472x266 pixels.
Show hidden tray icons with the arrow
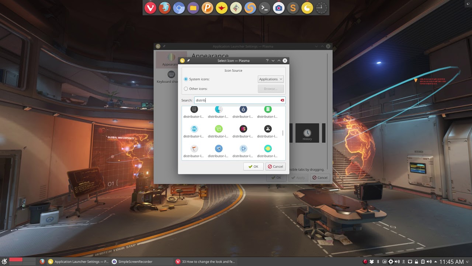coord(435,262)
